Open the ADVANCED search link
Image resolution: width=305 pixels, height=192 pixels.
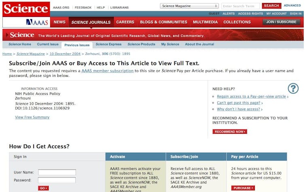[x=292, y=6]
